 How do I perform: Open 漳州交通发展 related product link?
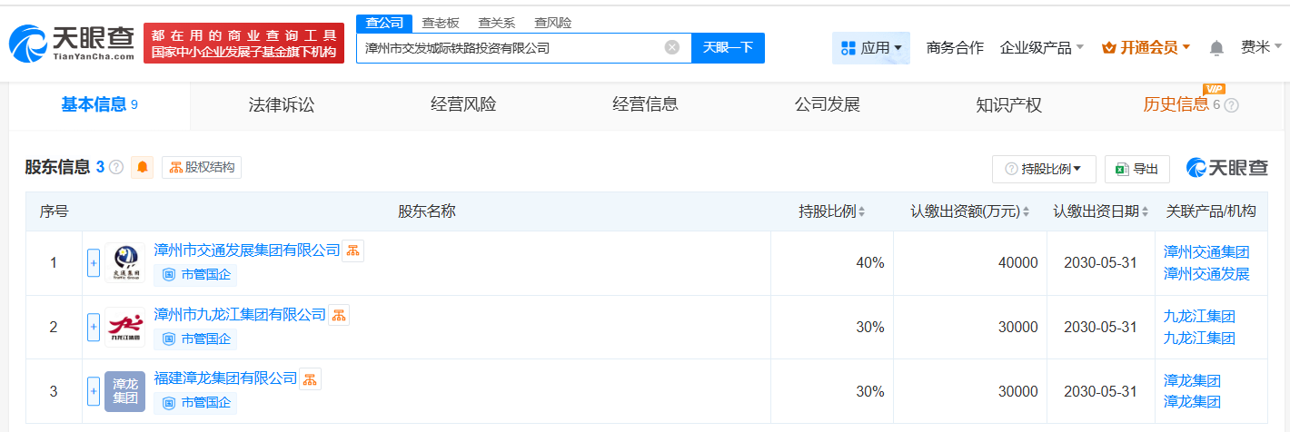(1206, 274)
